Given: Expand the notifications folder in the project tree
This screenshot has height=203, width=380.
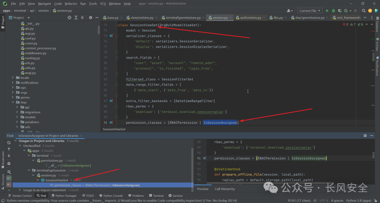Looking at the screenshot, I should pos(13,82).
